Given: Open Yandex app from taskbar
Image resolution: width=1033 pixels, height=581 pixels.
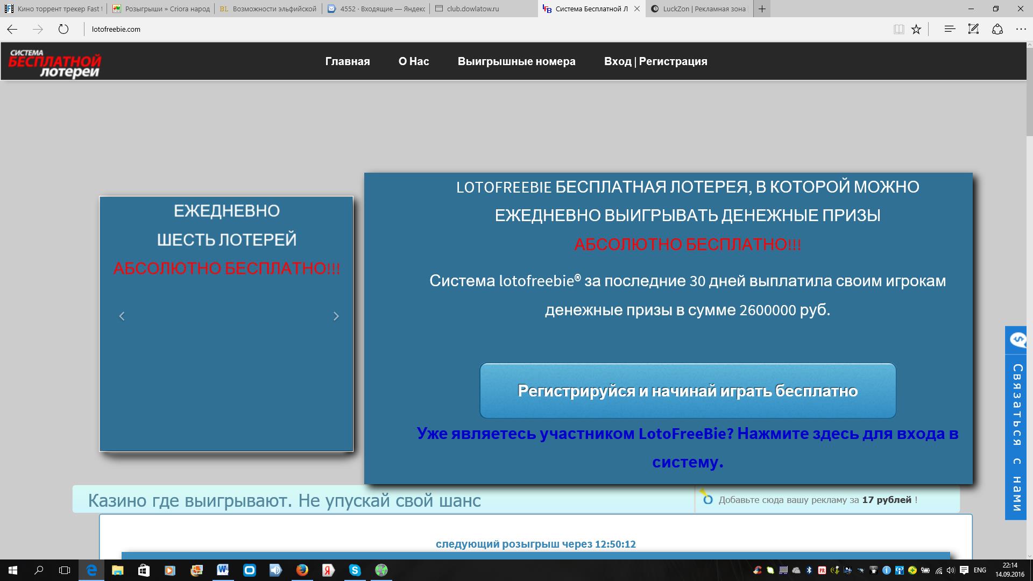Looking at the screenshot, I should click(x=328, y=570).
